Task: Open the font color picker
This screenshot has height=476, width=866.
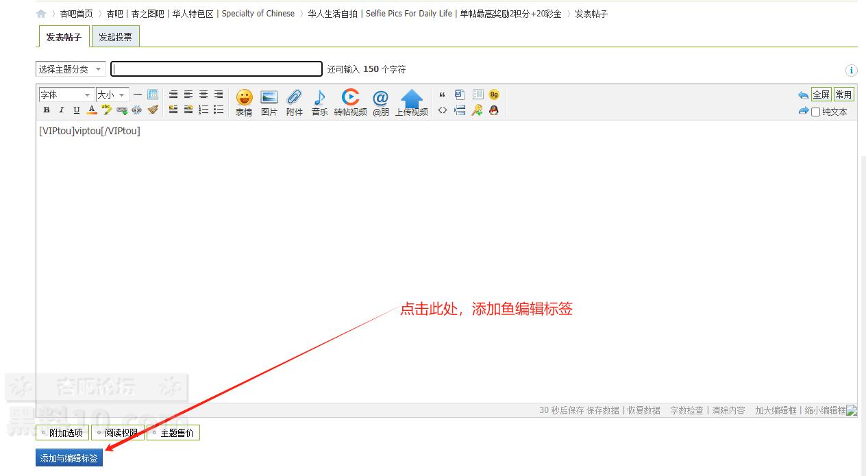Action: (x=92, y=110)
